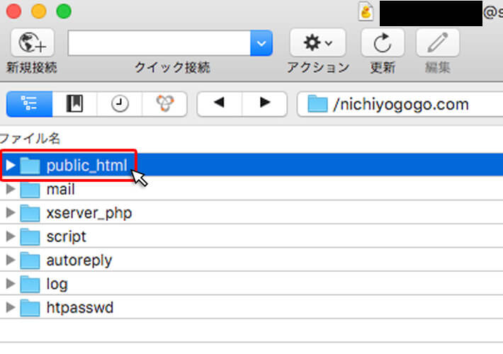Expand the mail folder
Image resolution: width=503 pixels, height=354 pixels.
coord(10,189)
